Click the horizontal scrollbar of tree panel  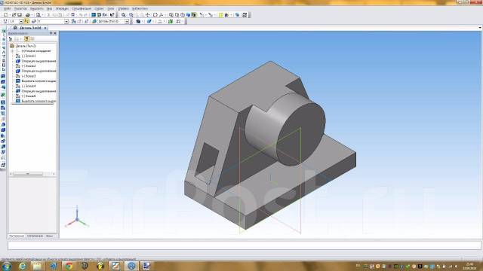tap(32, 174)
